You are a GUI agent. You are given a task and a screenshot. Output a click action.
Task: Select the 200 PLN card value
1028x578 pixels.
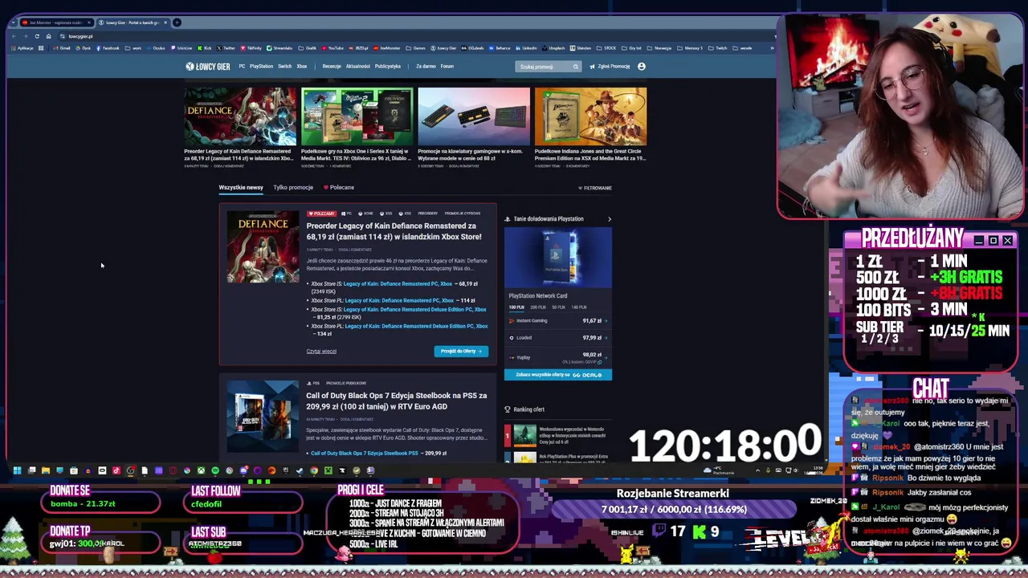click(x=537, y=307)
